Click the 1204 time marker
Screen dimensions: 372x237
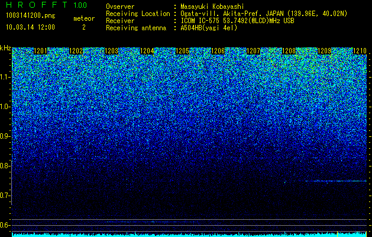point(147,51)
